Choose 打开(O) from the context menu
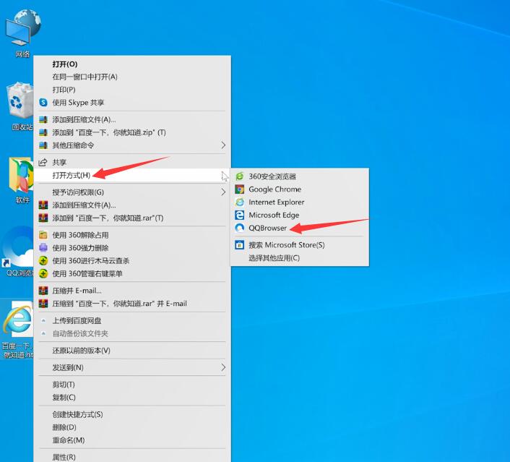 coord(65,64)
